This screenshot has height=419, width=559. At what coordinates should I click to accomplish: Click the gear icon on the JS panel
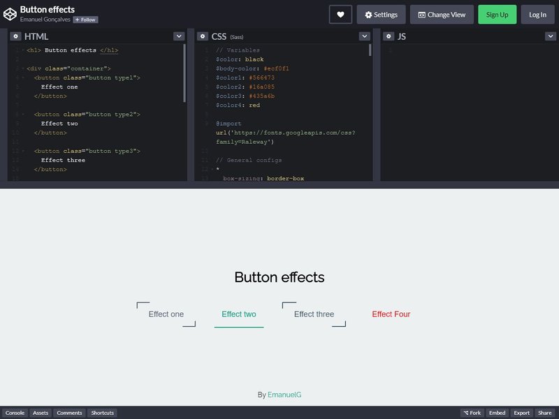pyautogui.click(x=389, y=36)
